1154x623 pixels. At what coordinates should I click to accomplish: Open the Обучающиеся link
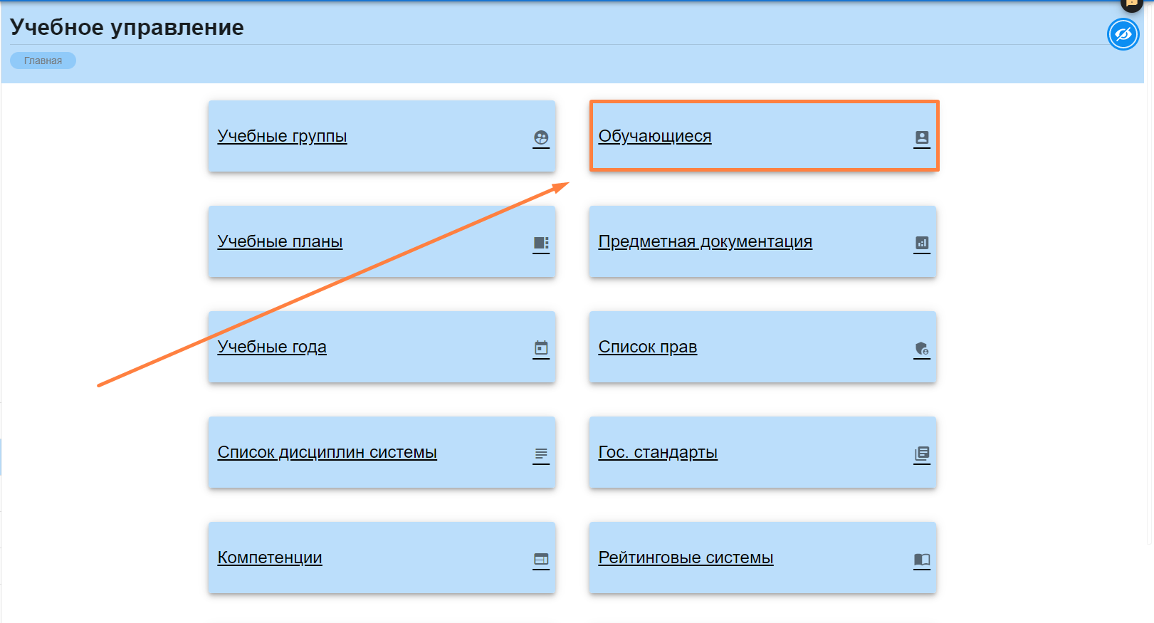[x=654, y=136]
